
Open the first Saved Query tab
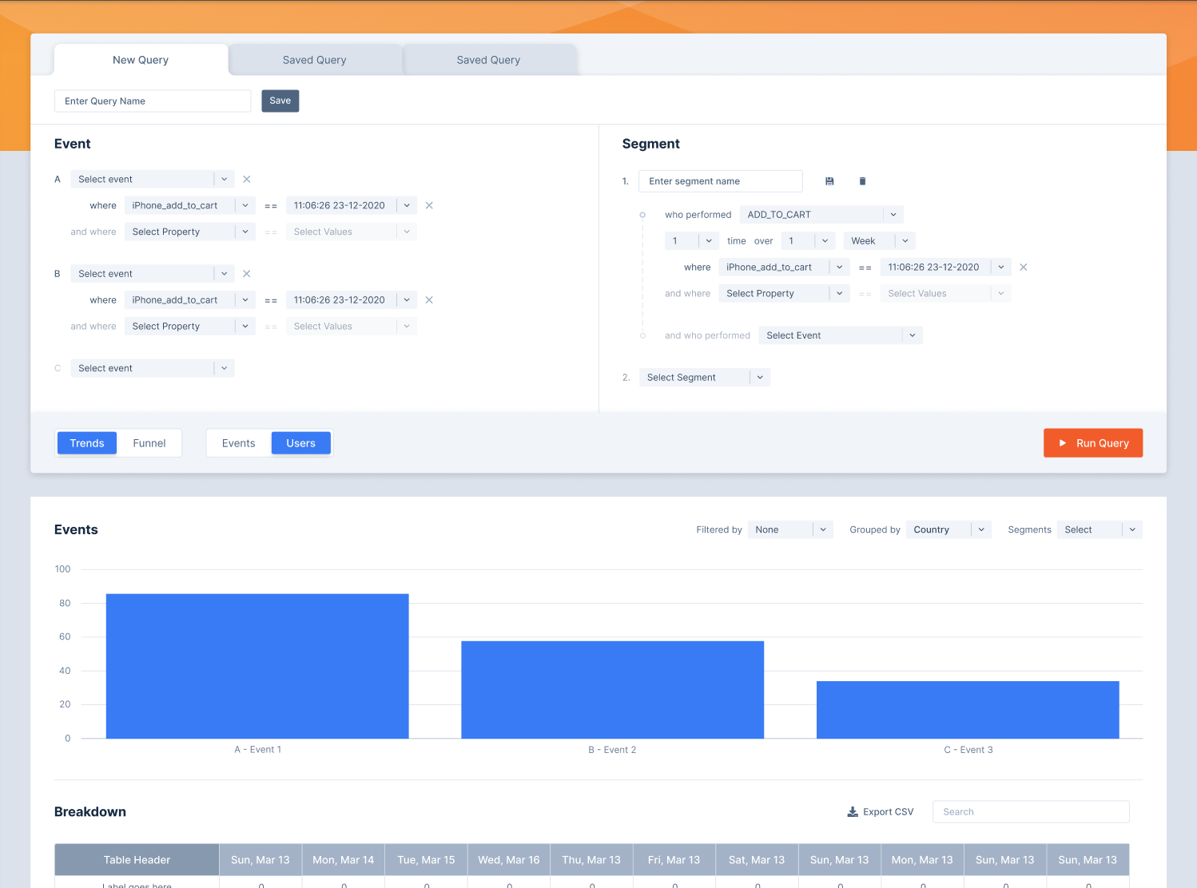pos(315,60)
